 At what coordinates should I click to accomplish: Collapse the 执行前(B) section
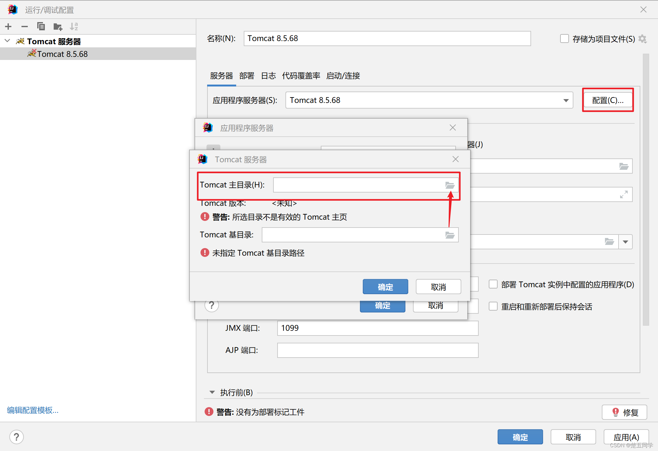click(212, 392)
